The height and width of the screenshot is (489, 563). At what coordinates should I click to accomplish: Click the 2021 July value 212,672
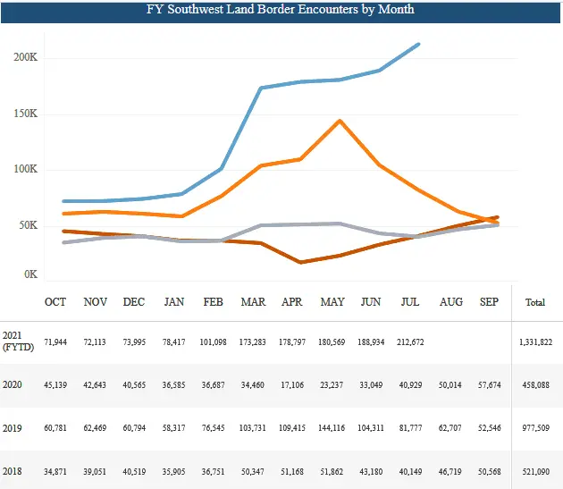[410, 342]
